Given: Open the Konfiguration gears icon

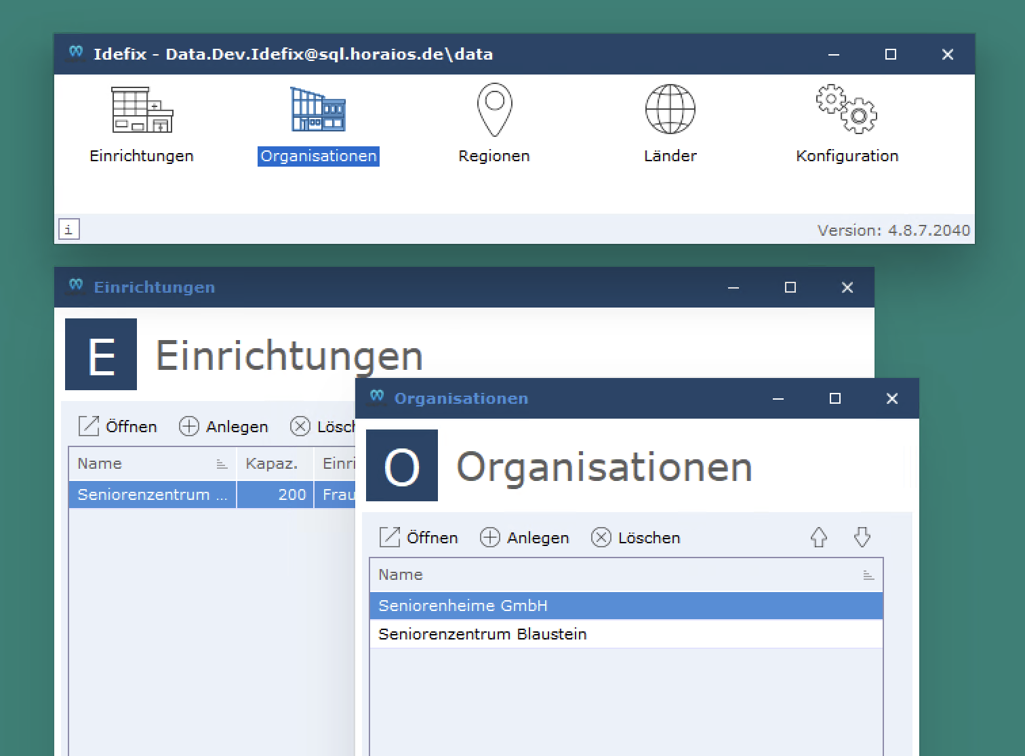Looking at the screenshot, I should 847,110.
